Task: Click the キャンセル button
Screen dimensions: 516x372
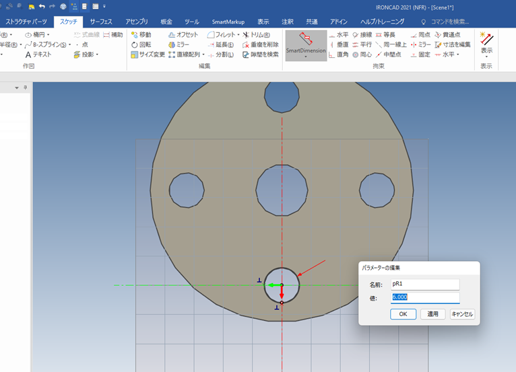Action: [462, 314]
